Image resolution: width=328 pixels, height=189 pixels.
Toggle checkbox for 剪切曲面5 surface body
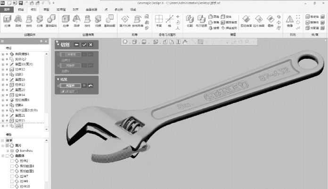[12, 171]
